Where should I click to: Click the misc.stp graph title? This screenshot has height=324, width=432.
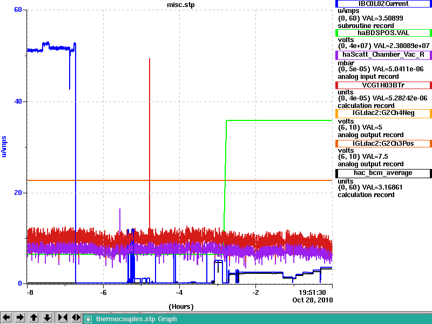(181, 5)
